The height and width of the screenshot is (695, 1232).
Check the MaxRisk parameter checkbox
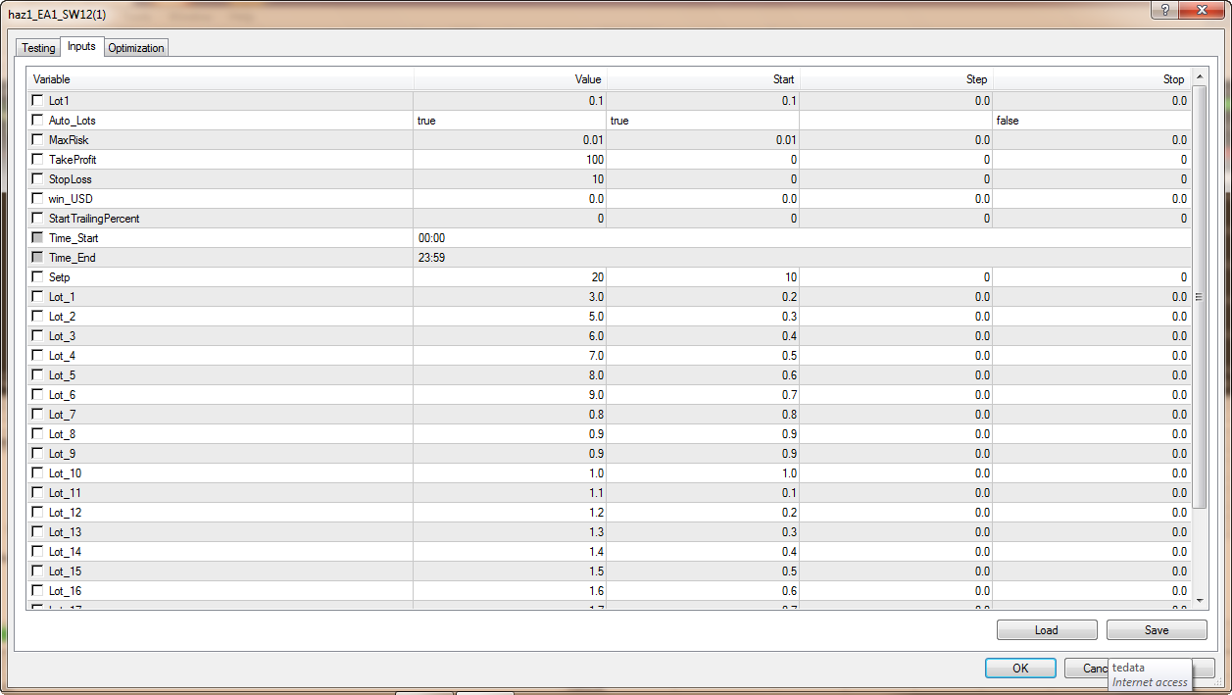coord(38,139)
